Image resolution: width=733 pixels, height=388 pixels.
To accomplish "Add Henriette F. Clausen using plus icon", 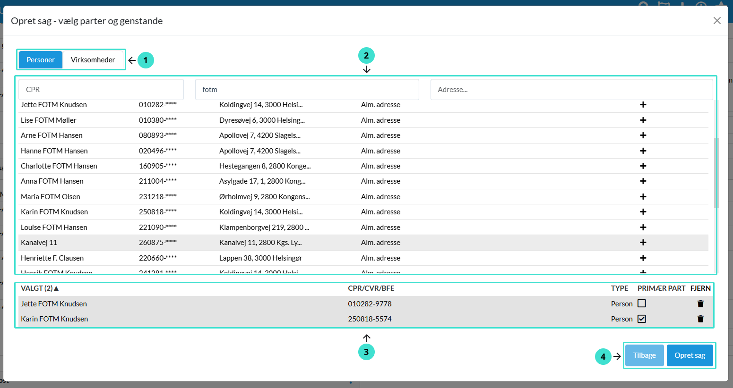I will pos(643,258).
